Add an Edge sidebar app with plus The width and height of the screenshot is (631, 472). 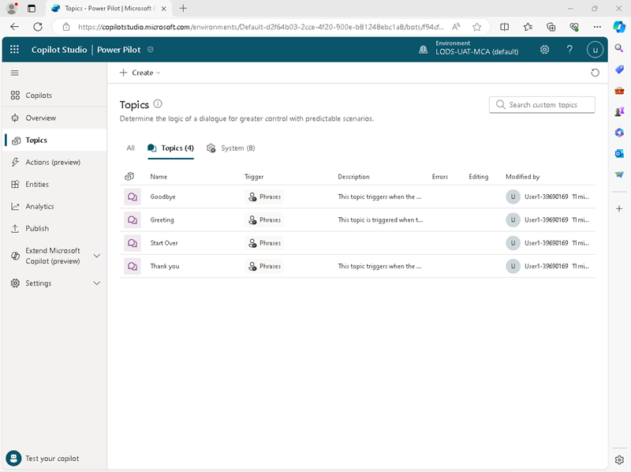[619, 208]
